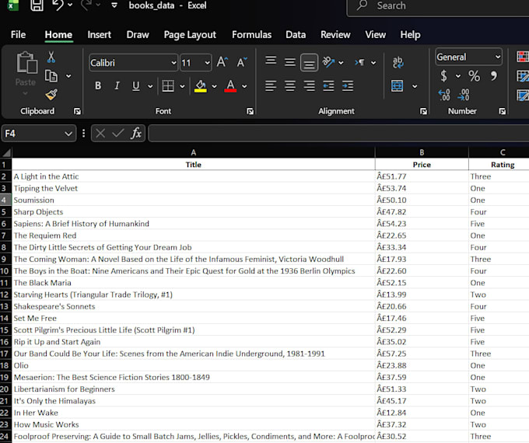Click the Format Painter brush icon
This screenshot has width=529, height=443.
coord(51,95)
